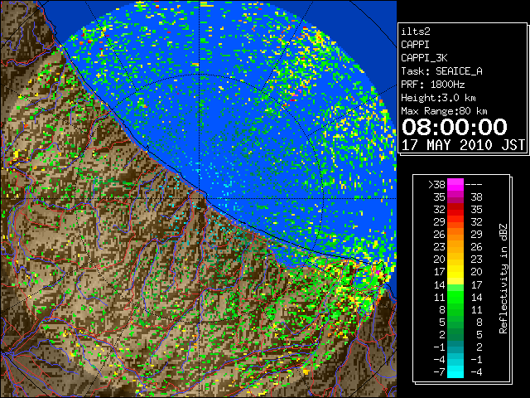530x398 pixels.
Task: Click the 'Reflectivity in dBZ' legend title
Action: pos(503,279)
